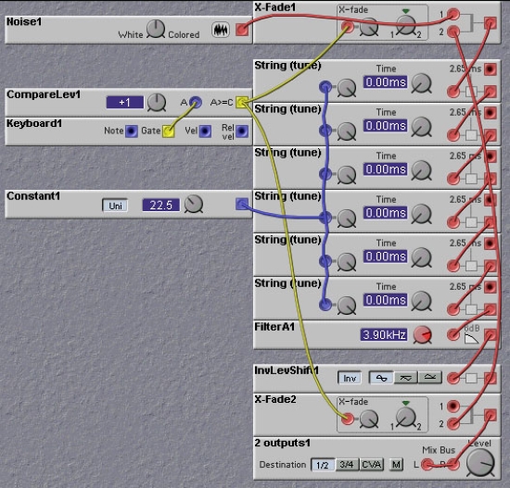Click the 22.5 value field on Constant1
510x488 pixels.
click(x=160, y=205)
